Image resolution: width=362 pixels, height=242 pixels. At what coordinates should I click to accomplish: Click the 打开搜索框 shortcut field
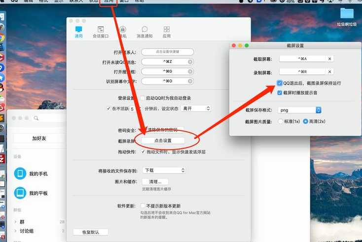[167, 72]
